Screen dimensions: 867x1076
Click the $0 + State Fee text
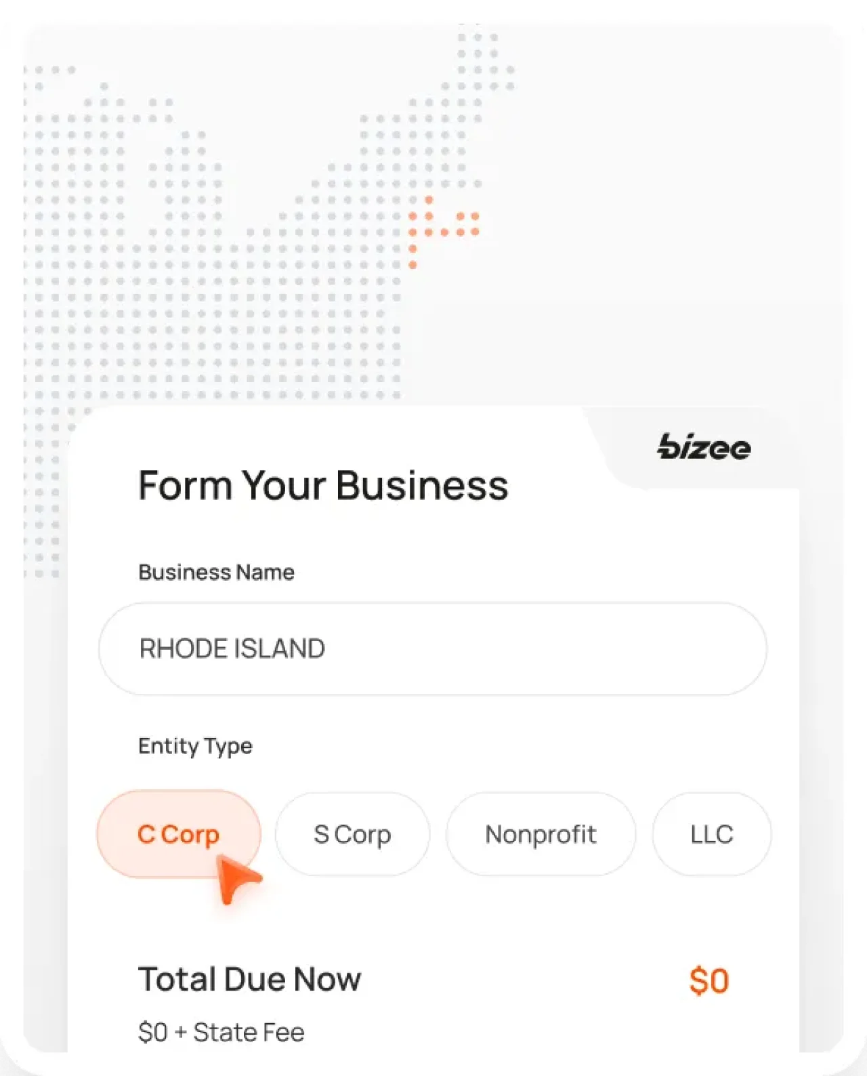tap(221, 1031)
